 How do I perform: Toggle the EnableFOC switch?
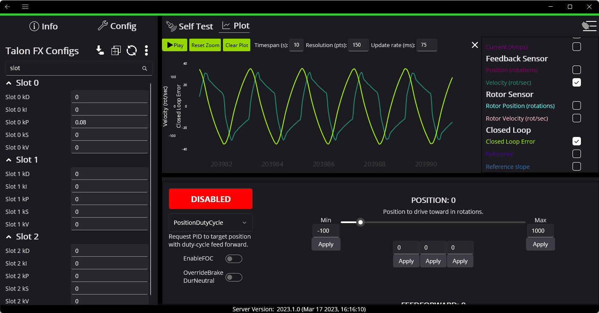click(x=234, y=259)
